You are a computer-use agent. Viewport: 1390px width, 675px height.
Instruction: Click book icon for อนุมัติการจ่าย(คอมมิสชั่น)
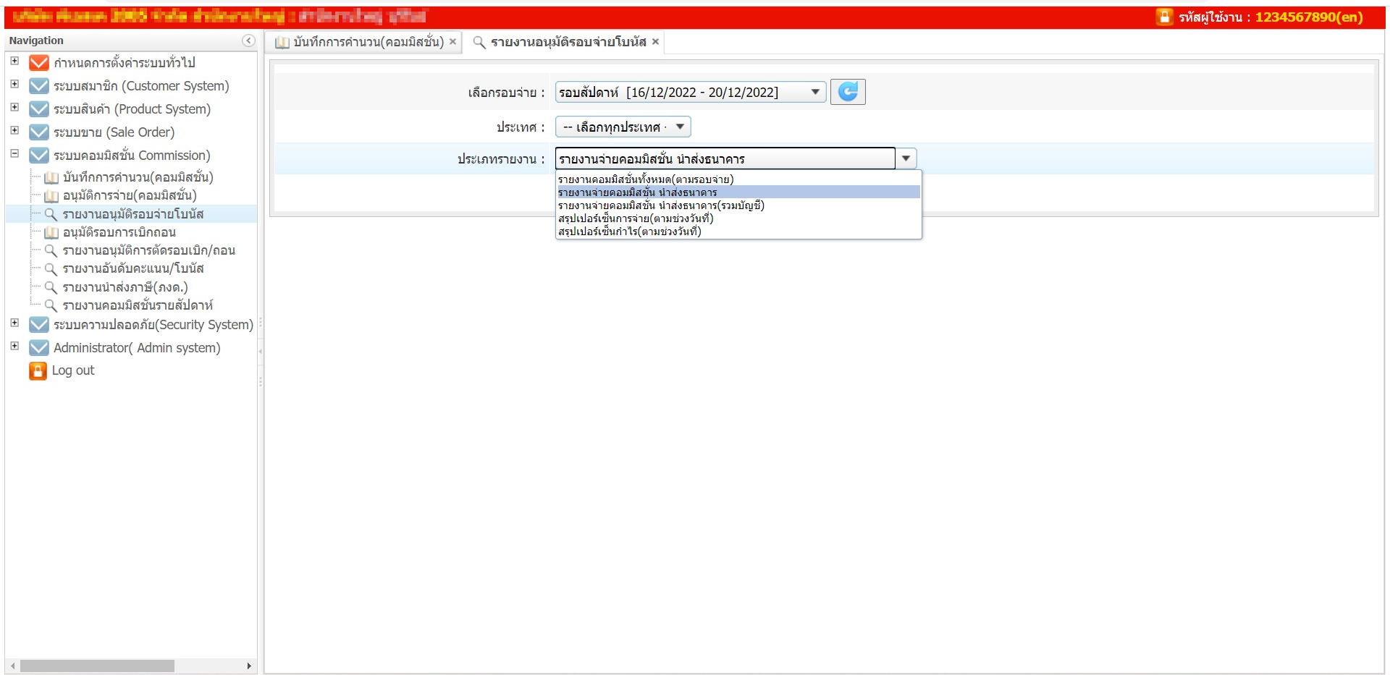point(51,195)
